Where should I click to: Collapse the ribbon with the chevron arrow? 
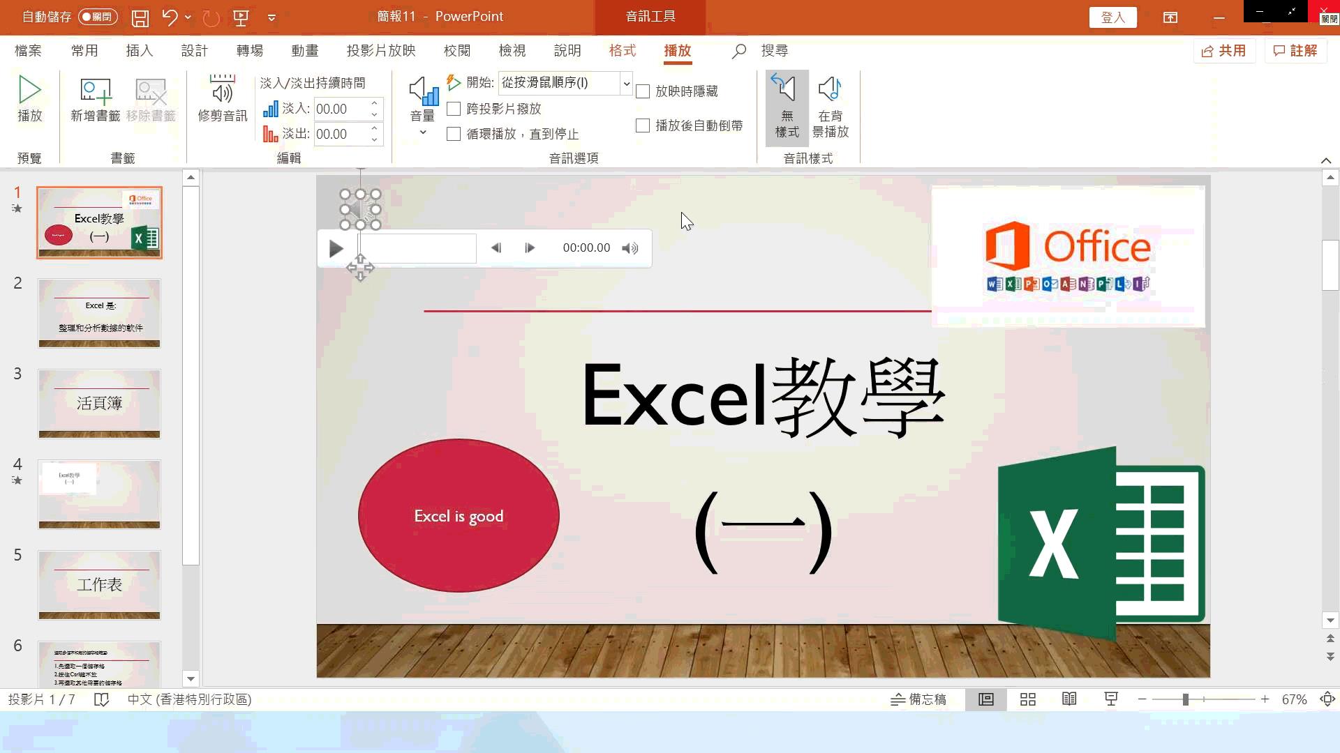tap(1326, 160)
